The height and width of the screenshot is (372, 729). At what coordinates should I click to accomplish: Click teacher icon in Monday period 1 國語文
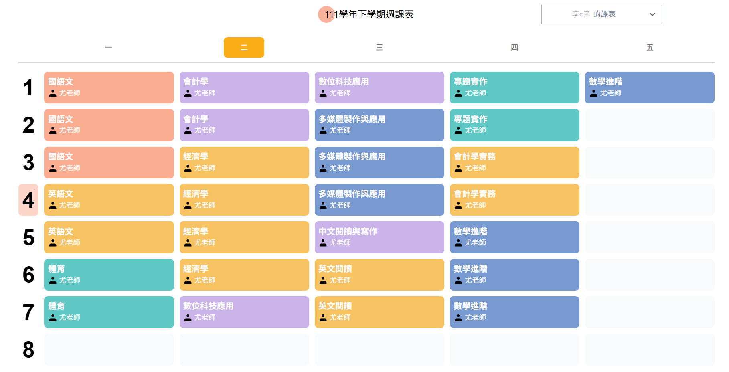click(x=53, y=93)
